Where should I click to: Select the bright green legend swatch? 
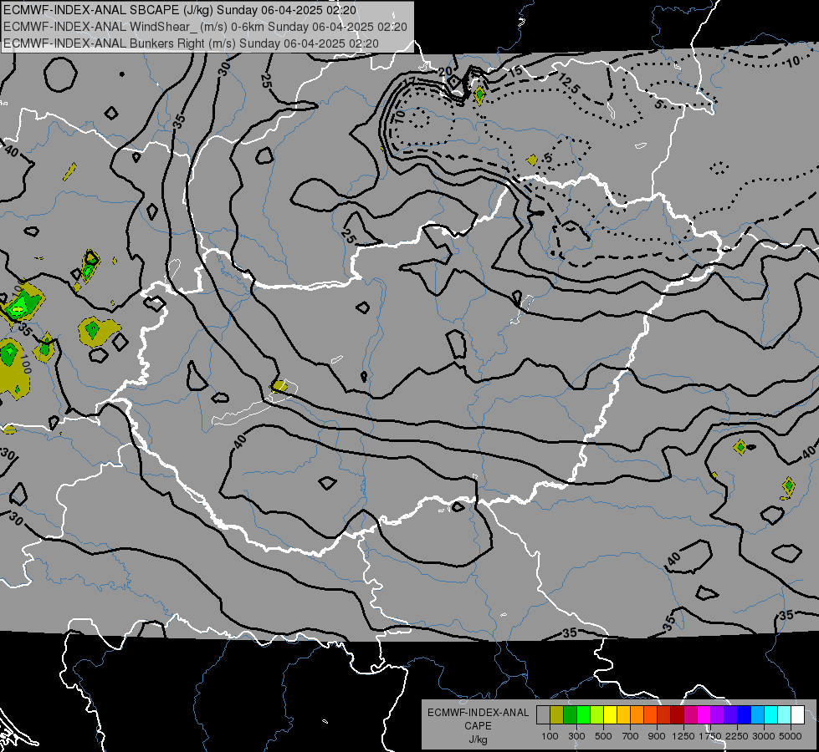[583, 714]
